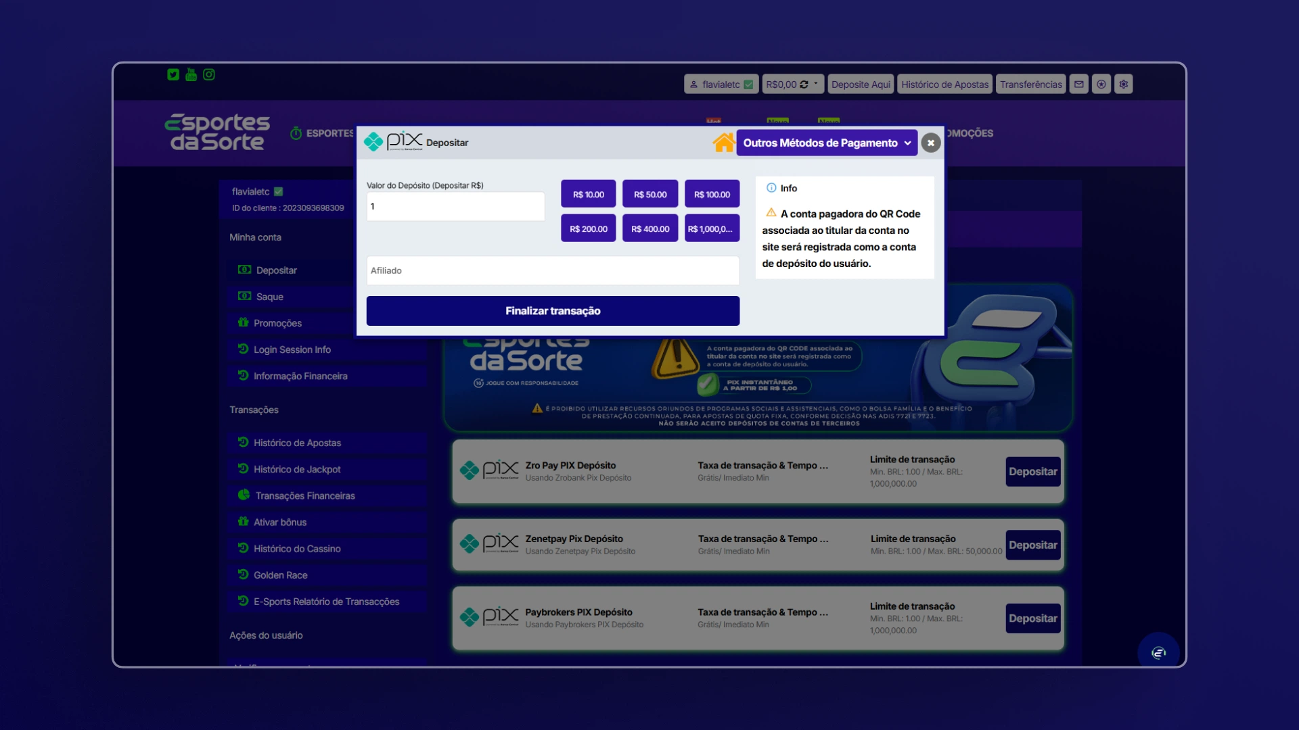Open Transações Financeiras sidebar item
Image resolution: width=1299 pixels, height=730 pixels.
304,495
